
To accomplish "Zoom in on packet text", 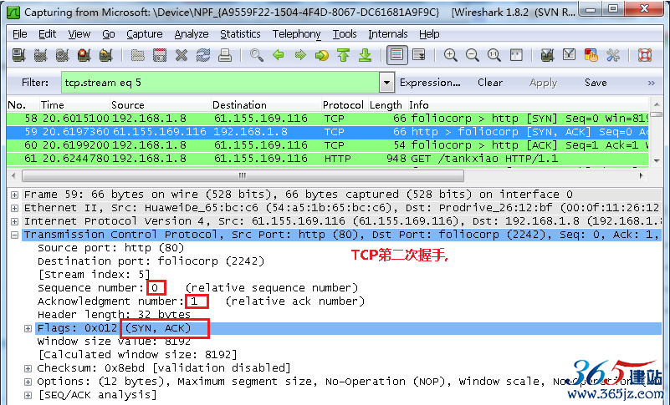I will tap(450, 55).
